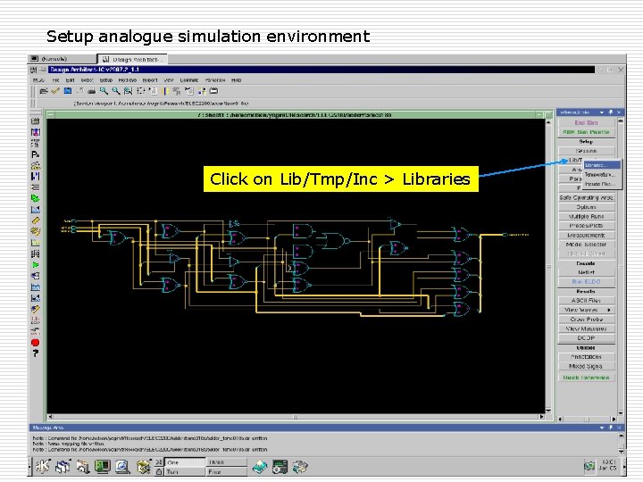Viewport: 643px width, 482px height.
Task: Click the Cross Probe button
Action: click(586, 320)
